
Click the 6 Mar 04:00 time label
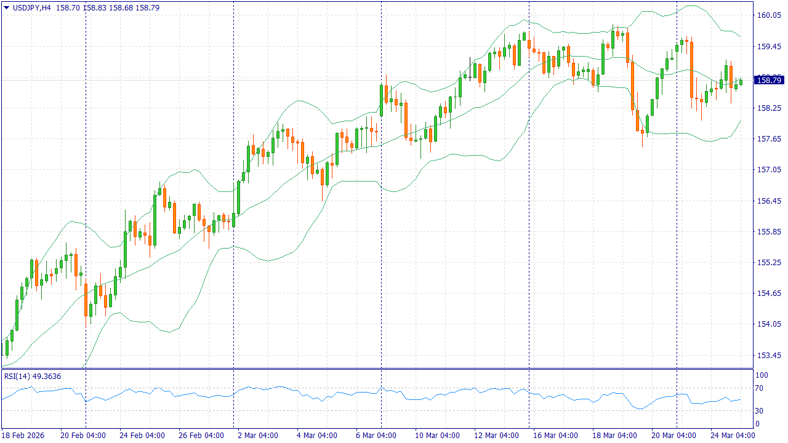coord(376,436)
